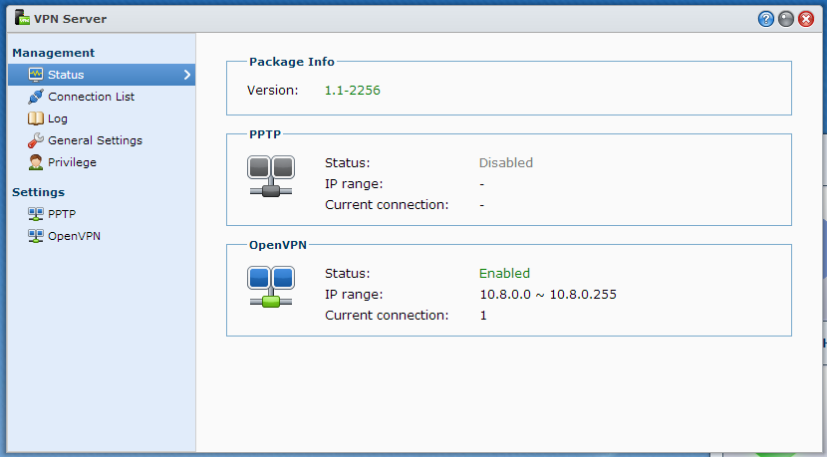827x457 pixels.
Task: Click the PPTP settings network icon
Action: (x=36, y=214)
